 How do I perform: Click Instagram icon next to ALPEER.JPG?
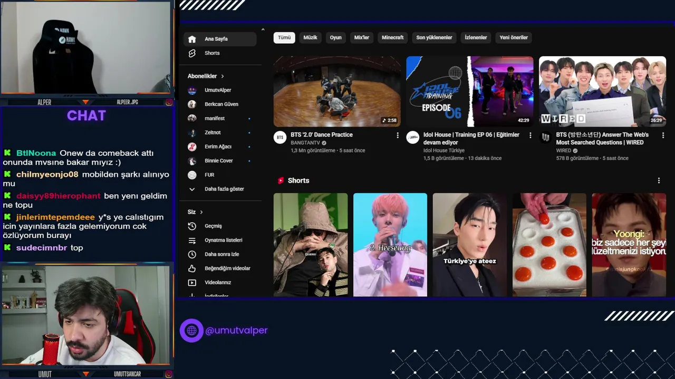169,102
